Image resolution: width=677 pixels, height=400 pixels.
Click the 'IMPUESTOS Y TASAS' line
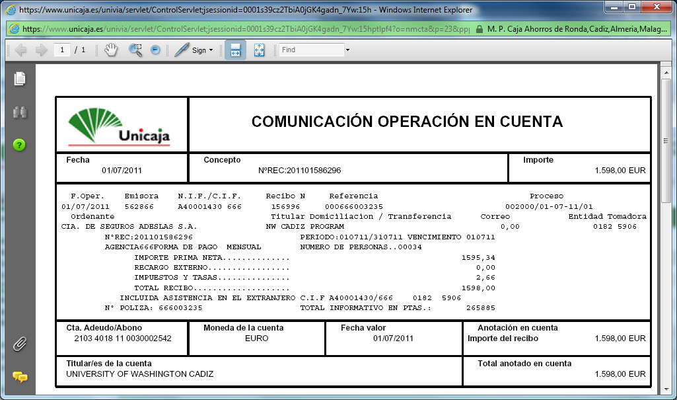211,277
